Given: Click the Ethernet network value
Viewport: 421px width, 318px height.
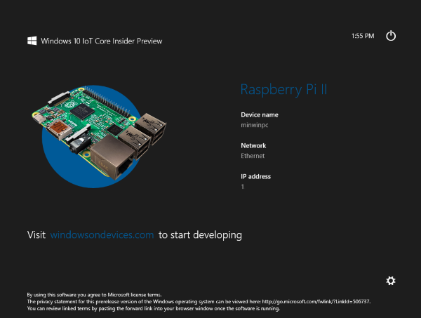Looking at the screenshot, I should click(253, 156).
